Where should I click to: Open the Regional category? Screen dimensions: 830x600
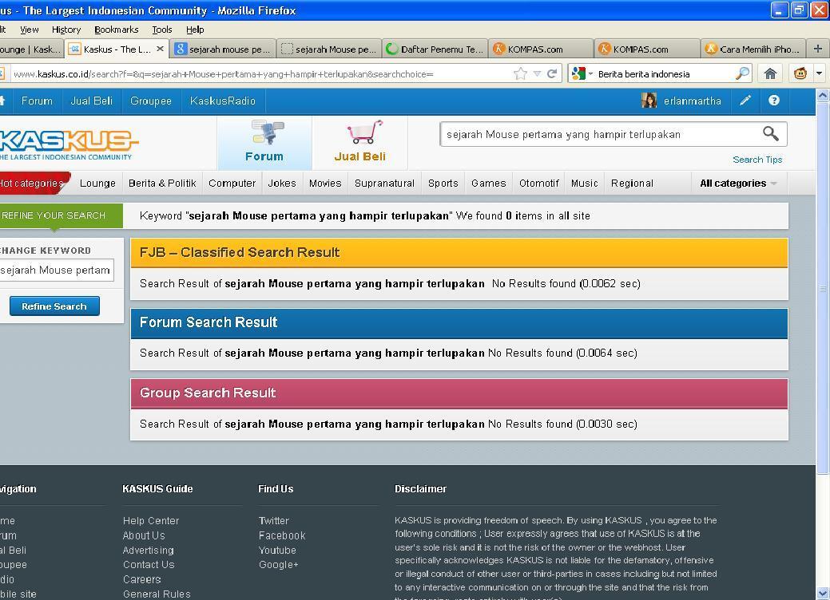point(632,184)
